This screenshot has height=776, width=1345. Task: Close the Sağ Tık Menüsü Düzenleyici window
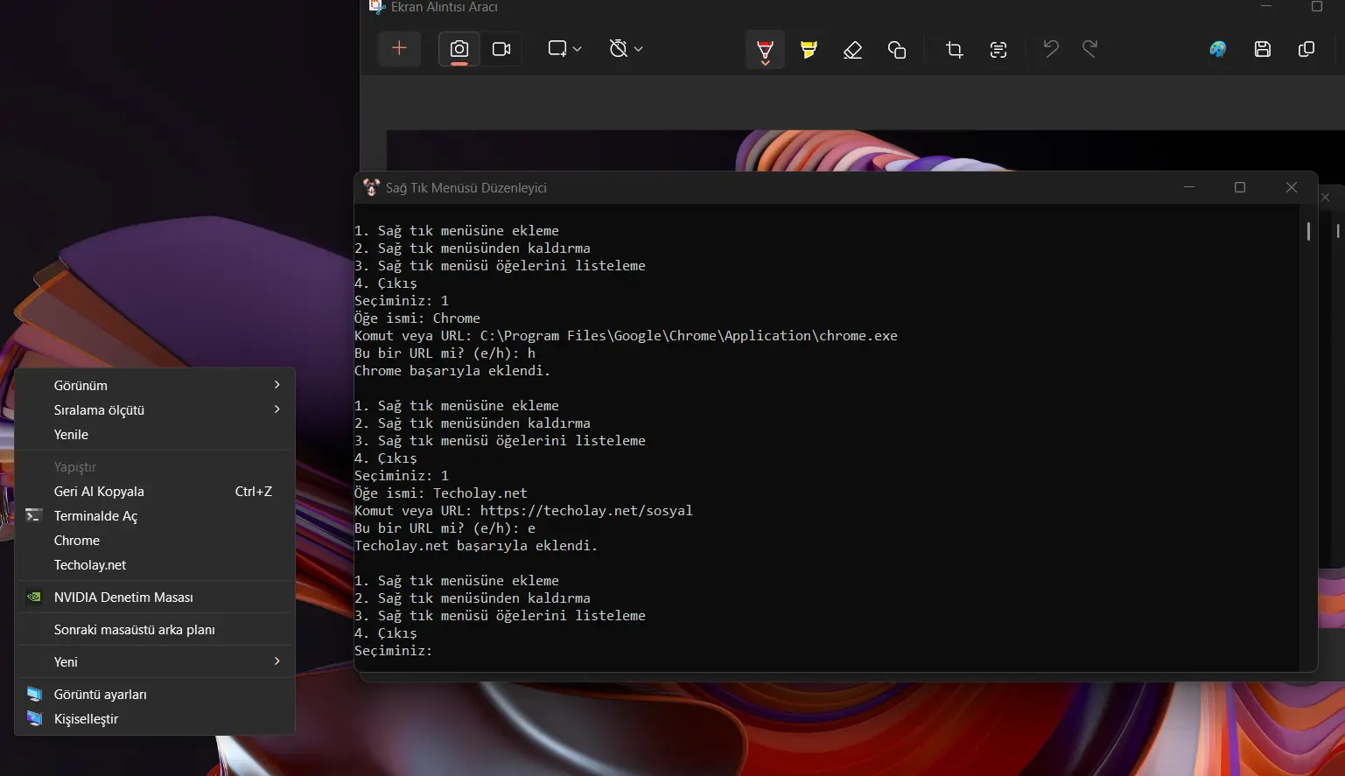point(1291,187)
